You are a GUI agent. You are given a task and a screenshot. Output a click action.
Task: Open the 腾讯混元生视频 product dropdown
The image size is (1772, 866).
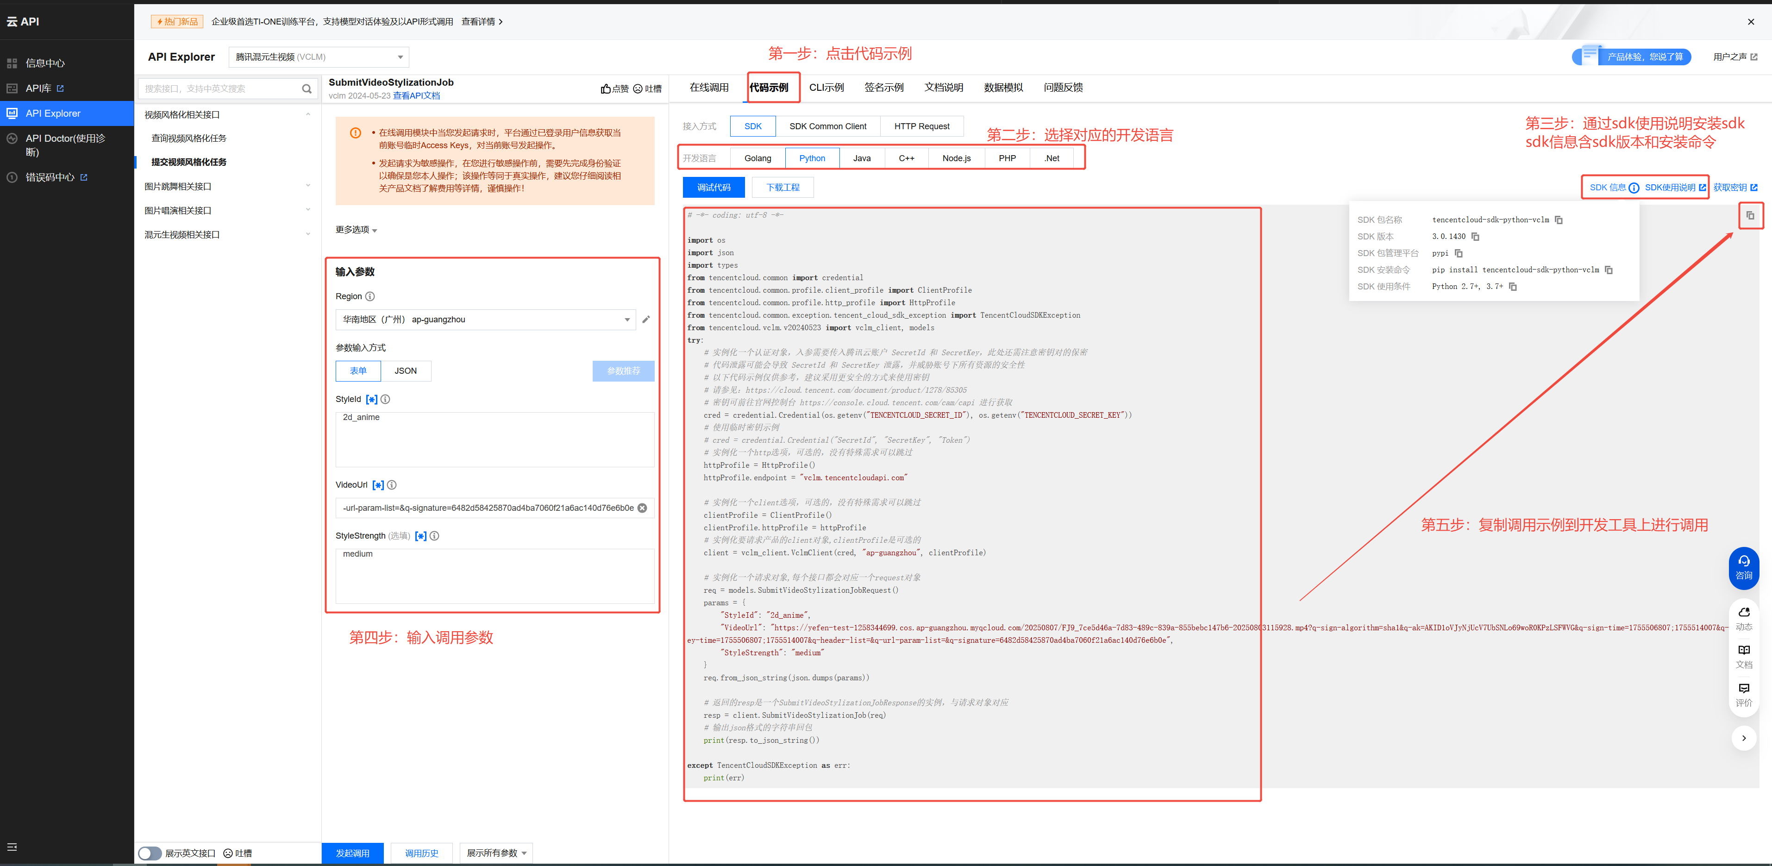pos(319,57)
